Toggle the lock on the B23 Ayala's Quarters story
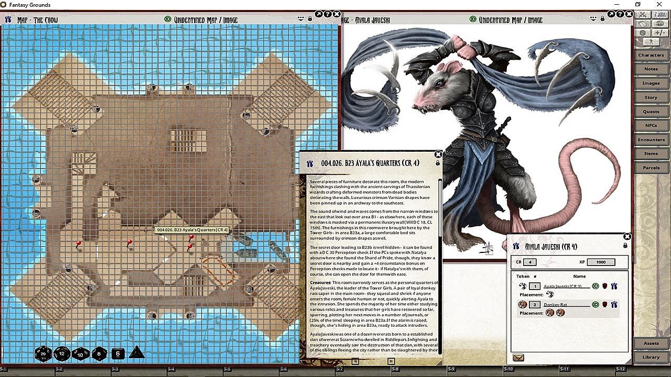Screen dimensions: 671x377 (438, 163)
